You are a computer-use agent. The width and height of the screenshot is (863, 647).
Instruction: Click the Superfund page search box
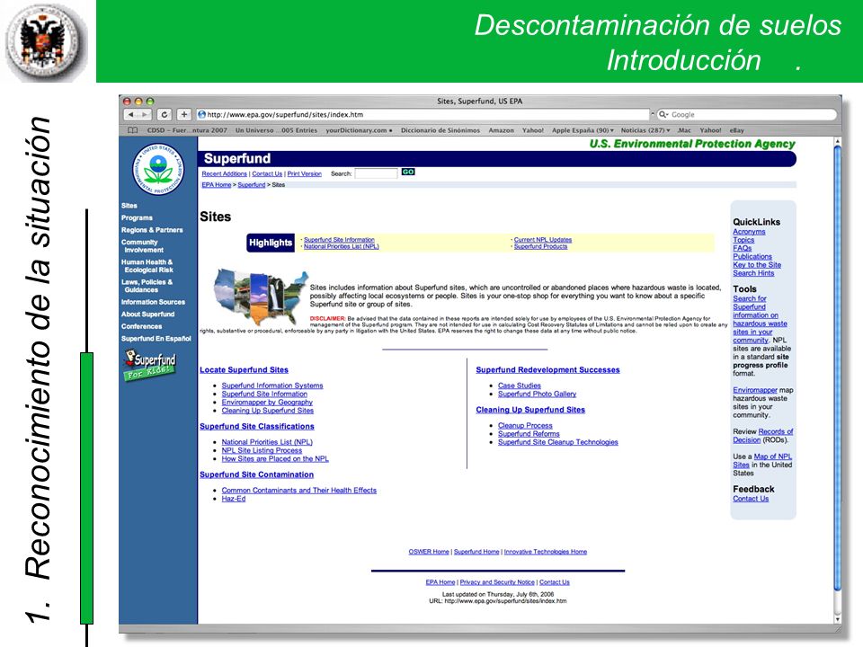[x=376, y=173]
